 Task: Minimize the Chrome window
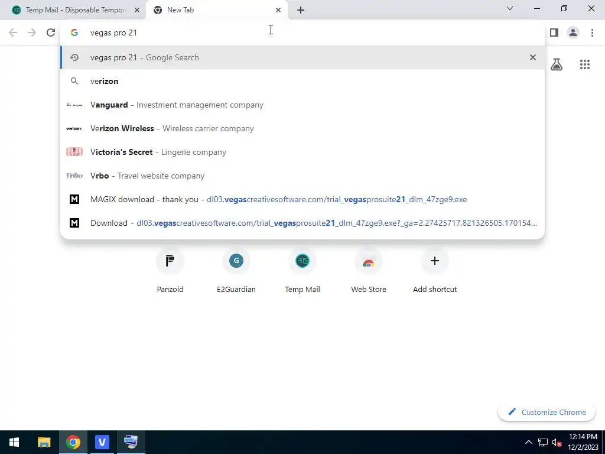[536, 8]
